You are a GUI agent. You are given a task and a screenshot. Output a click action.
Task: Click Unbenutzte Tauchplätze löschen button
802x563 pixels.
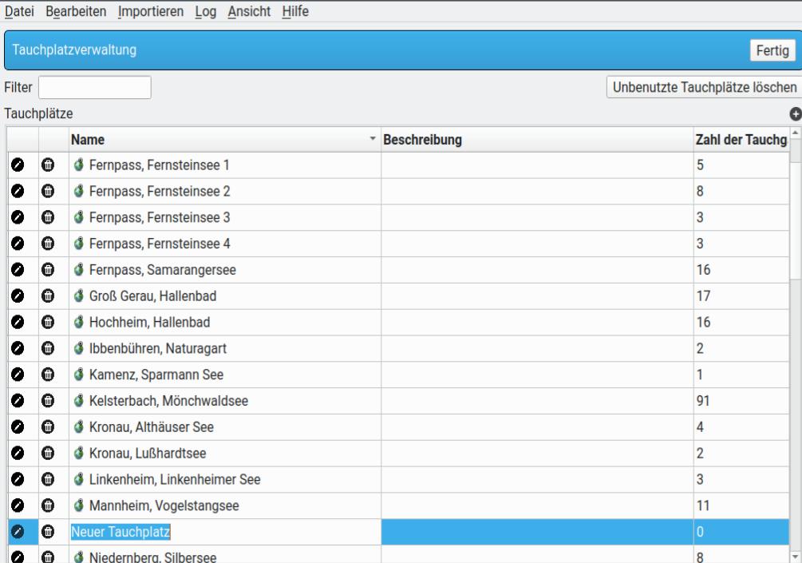[703, 87]
